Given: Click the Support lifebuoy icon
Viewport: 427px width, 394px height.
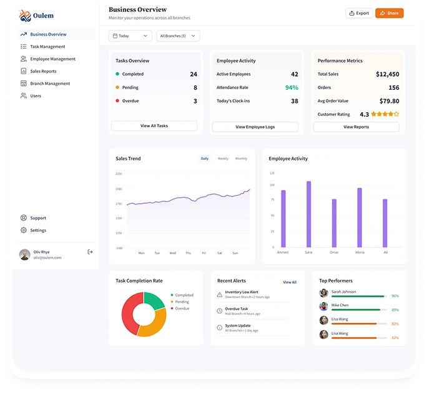Looking at the screenshot, I should [24, 218].
